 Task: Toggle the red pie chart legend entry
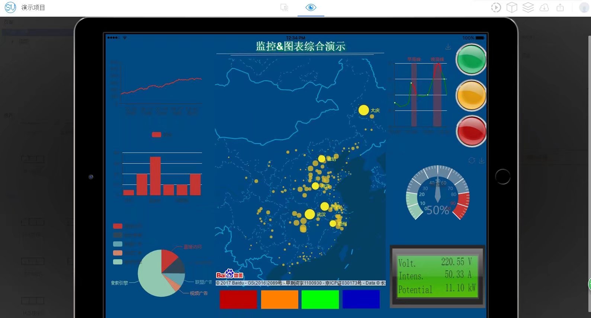(x=118, y=226)
